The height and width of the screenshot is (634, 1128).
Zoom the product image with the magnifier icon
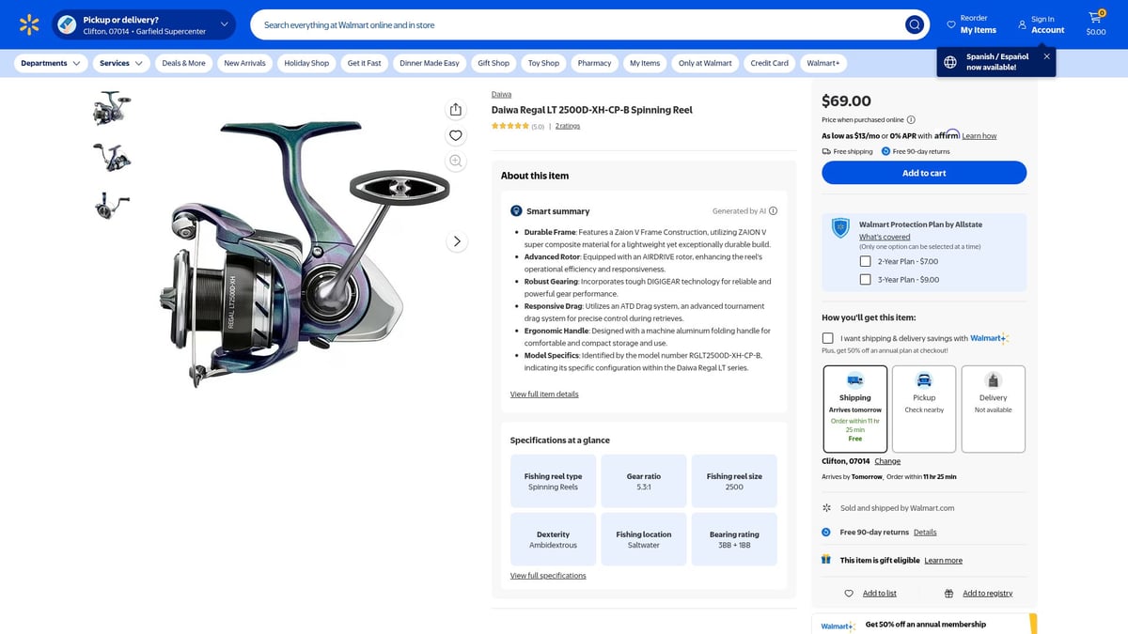pos(455,161)
